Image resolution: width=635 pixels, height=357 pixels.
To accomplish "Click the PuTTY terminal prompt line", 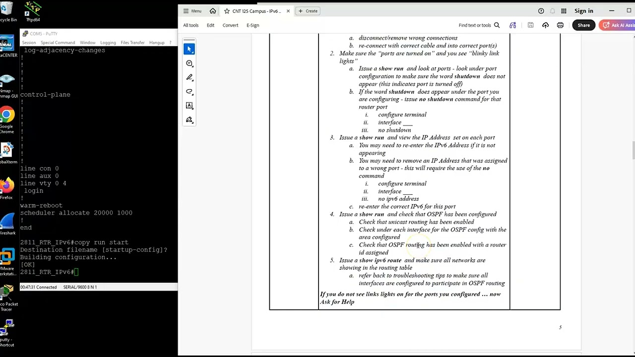I will point(49,272).
